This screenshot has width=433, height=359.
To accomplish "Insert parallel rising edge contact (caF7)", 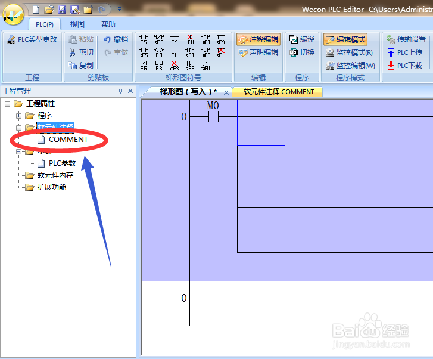I will pyautogui.click(x=205, y=39).
